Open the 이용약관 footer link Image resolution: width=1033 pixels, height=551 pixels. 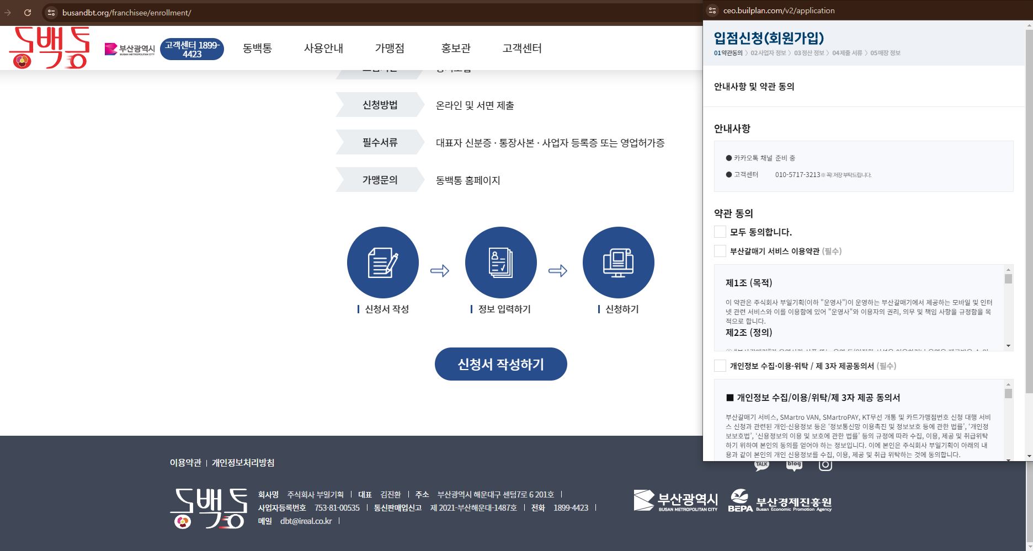click(x=185, y=463)
